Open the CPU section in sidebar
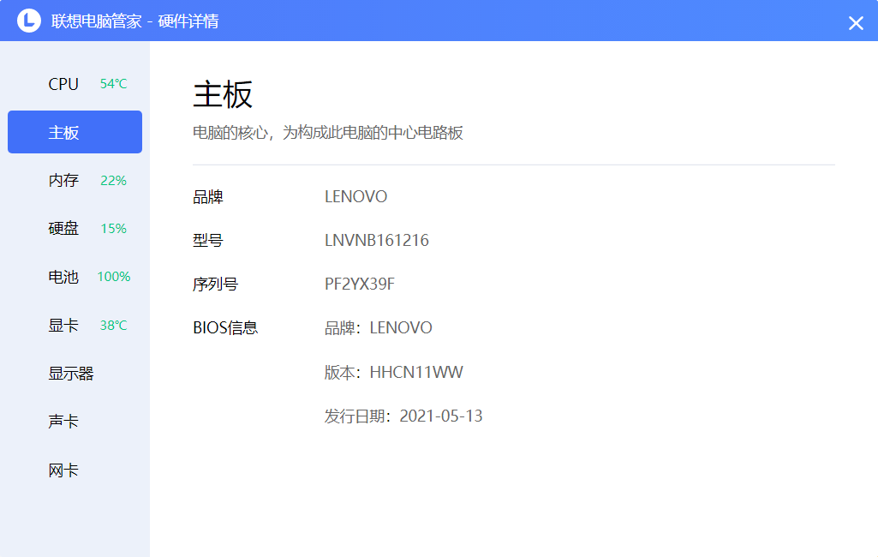 click(75, 84)
